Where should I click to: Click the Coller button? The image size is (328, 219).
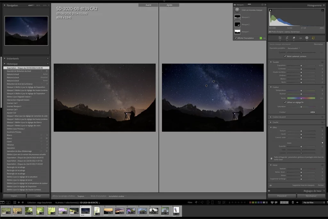(38, 196)
